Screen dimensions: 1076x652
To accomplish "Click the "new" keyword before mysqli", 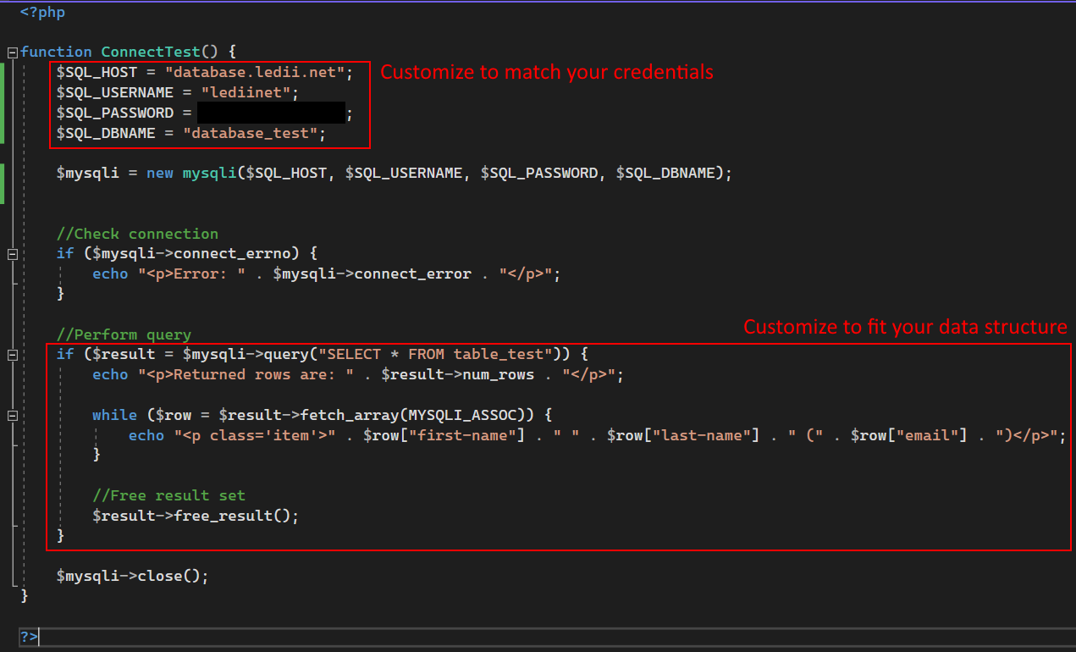I will (160, 173).
